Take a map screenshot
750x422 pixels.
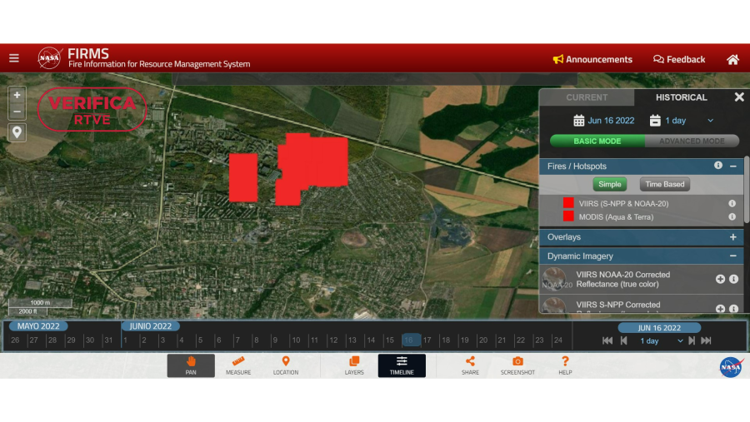point(517,365)
